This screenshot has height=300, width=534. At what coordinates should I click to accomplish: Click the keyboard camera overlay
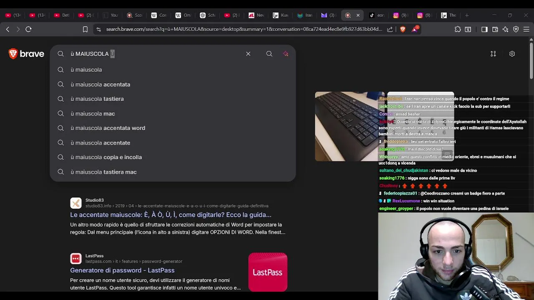pos(349,126)
